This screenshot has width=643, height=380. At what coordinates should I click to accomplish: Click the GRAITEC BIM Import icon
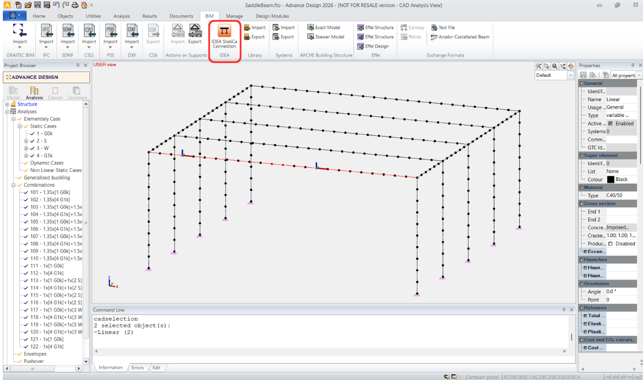coord(20,30)
